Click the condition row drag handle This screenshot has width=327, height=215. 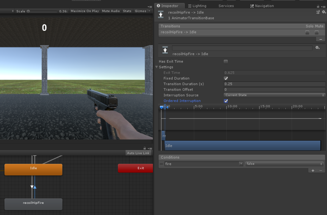pyautogui.click(x=161, y=164)
